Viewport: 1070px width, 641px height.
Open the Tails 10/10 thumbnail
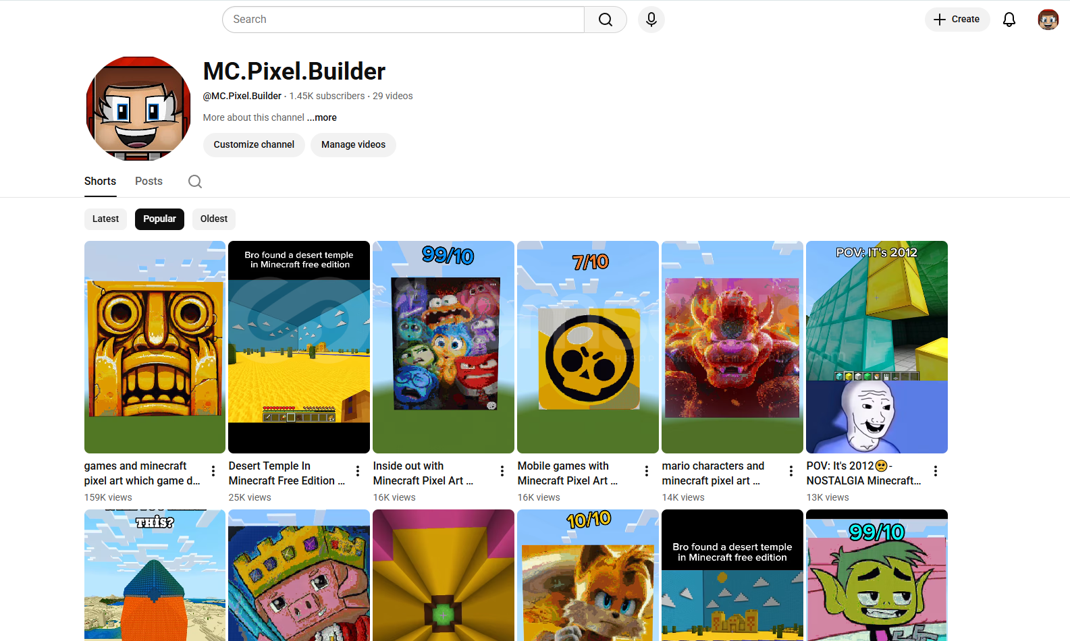[x=588, y=575]
